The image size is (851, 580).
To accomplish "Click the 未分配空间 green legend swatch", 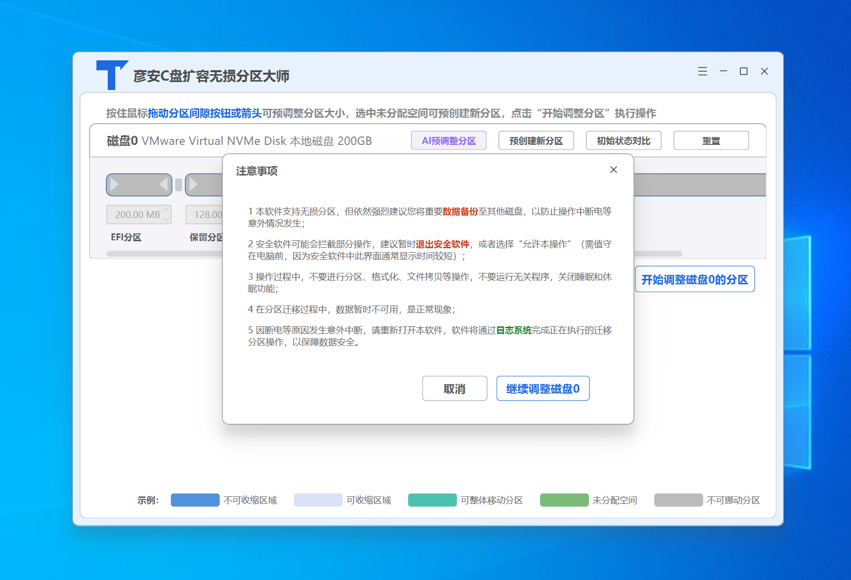I will (564, 500).
